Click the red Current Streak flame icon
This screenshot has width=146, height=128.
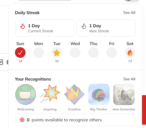[23, 26]
